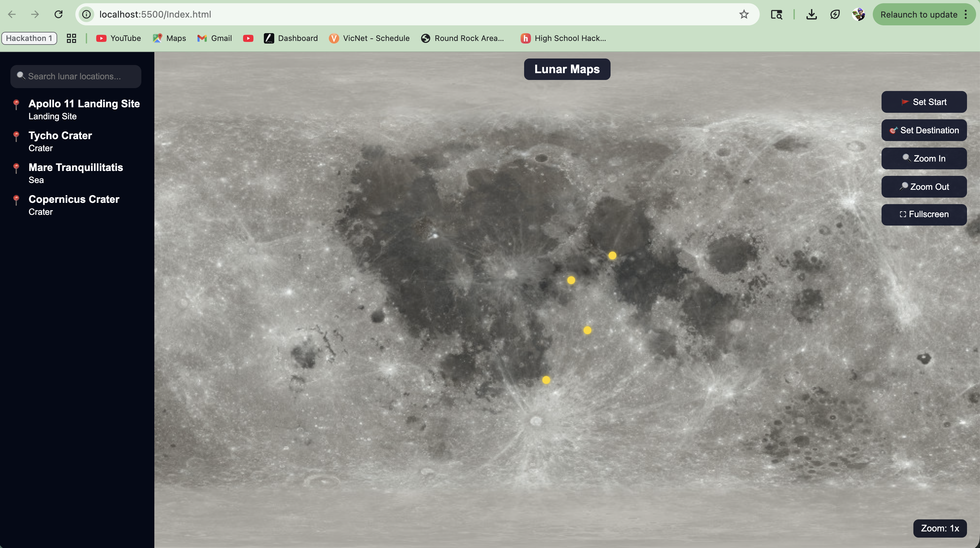Screen dimensions: 980x548
Task: Reload the page with refresh icon
Action: 58,14
